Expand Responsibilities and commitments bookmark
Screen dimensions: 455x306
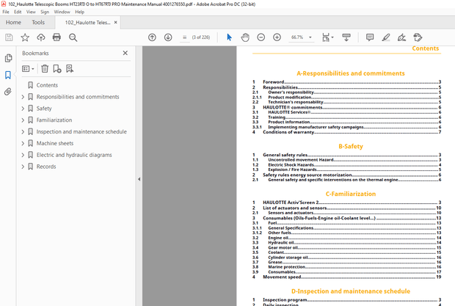23,97
